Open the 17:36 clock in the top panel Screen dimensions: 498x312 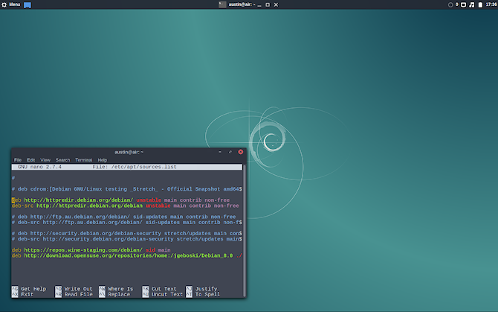click(491, 4)
